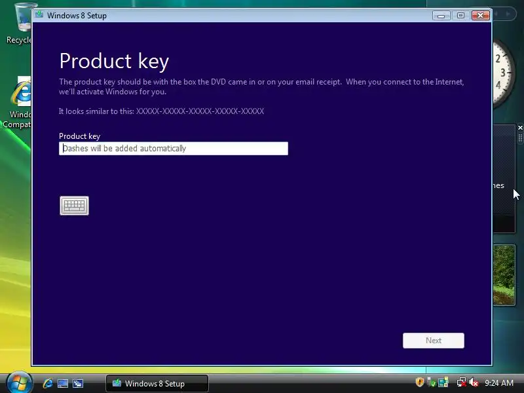
Task: Open the on-screen keyboard button
Action: [74, 206]
